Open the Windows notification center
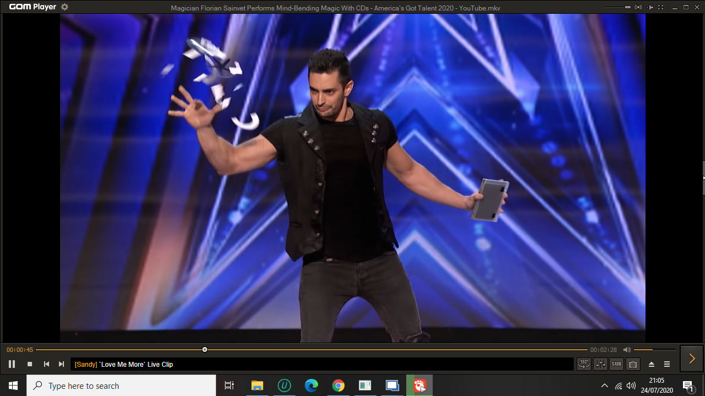 tap(688, 386)
